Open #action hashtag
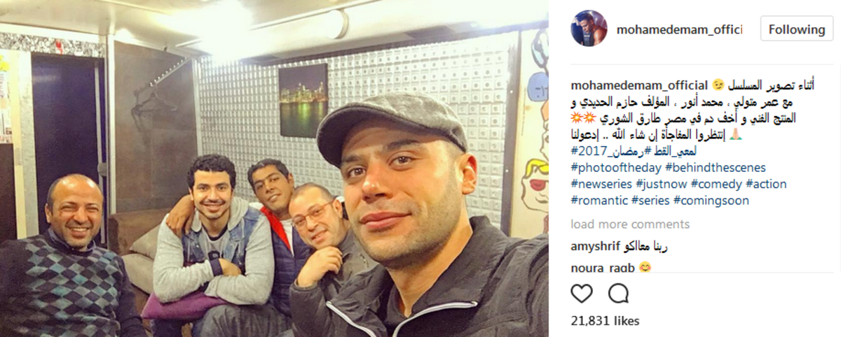 [767, 184]
